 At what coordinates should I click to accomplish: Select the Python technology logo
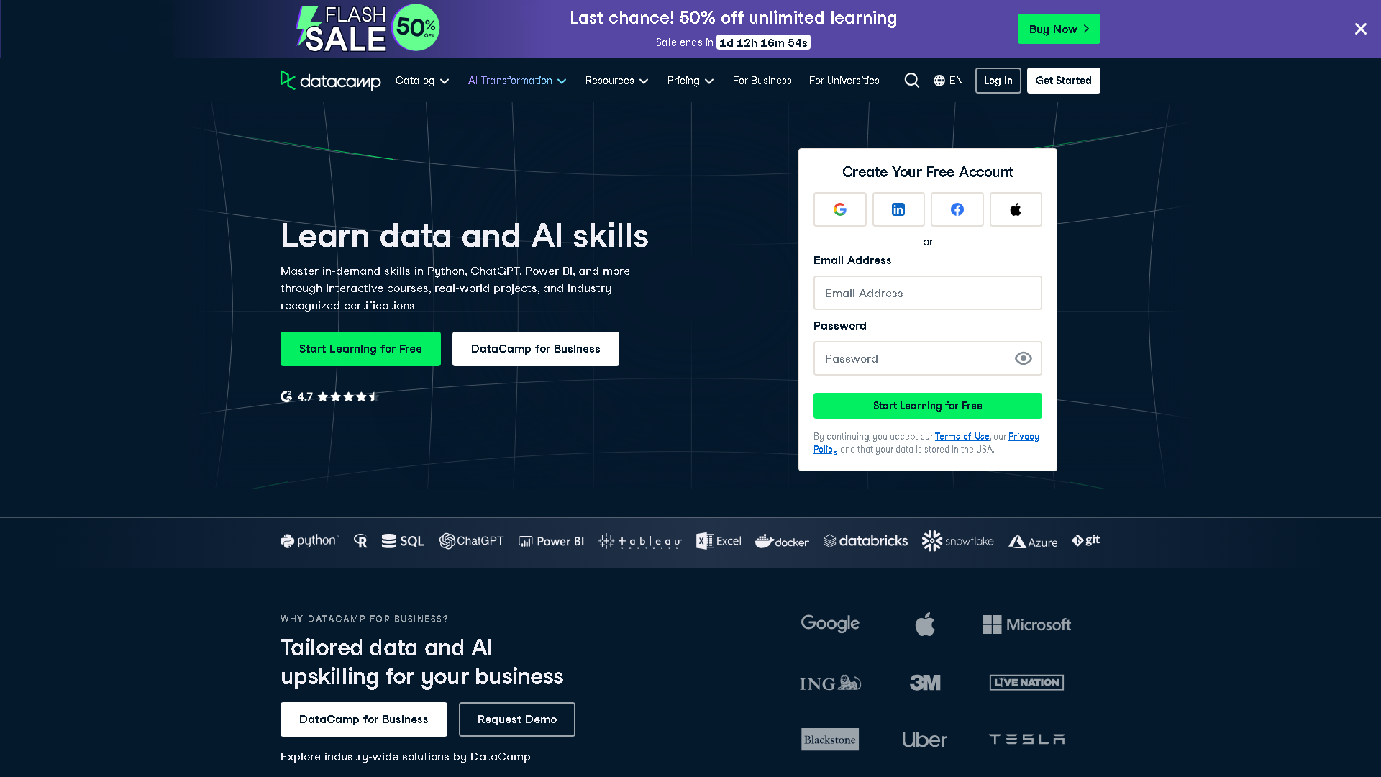coord(309,540)
